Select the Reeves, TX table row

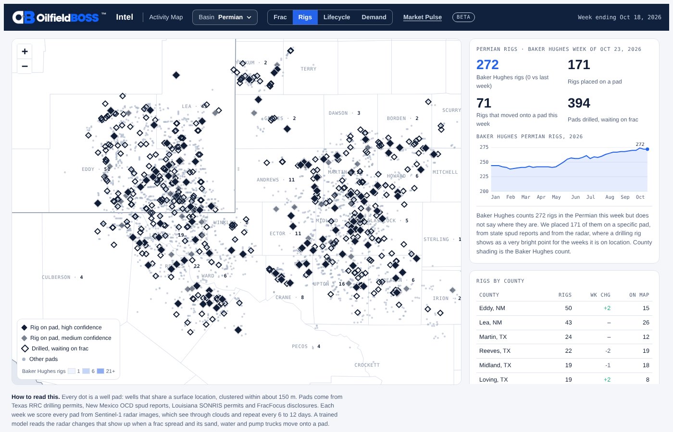coord(564,351)
